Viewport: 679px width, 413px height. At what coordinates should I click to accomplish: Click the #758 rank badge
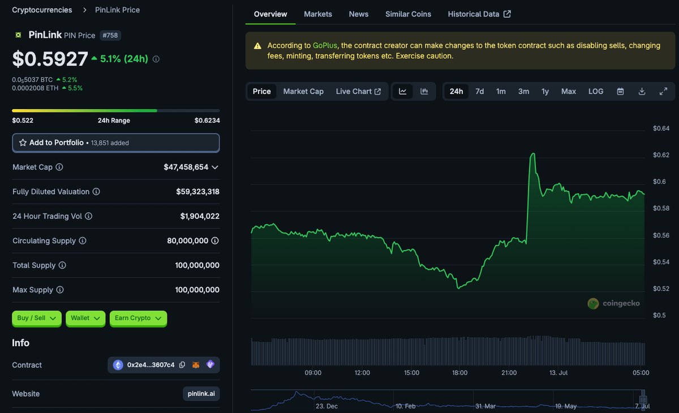coord(110,35)
